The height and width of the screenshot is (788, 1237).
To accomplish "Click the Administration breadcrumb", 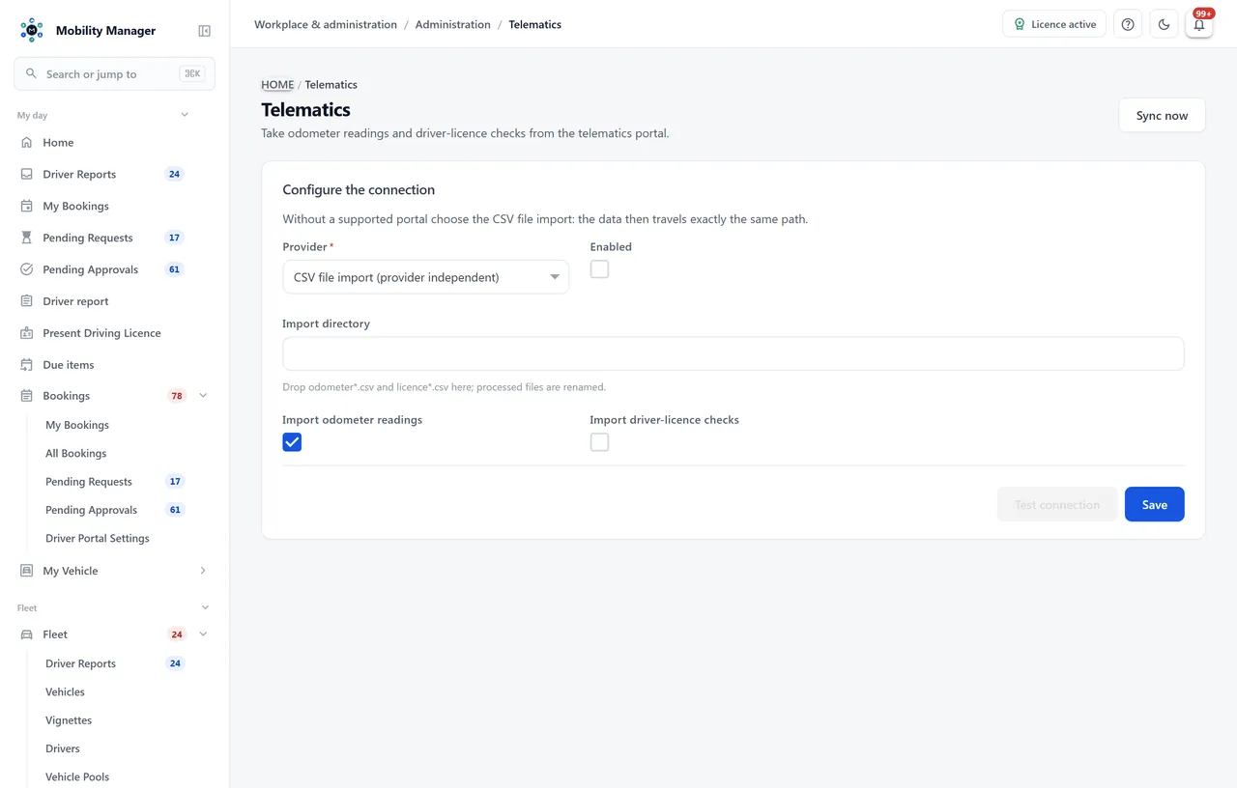I will [x=453, y=24].
